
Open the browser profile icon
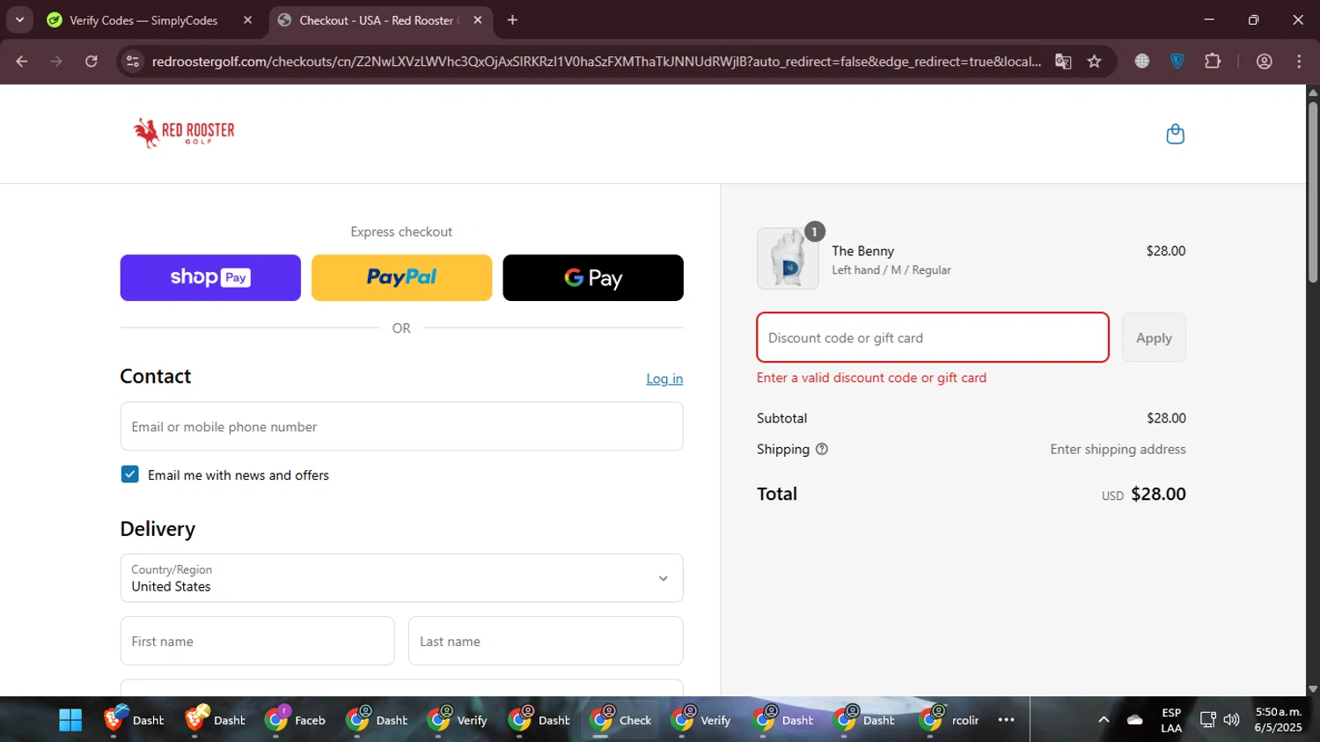[x=1265, y=61]
